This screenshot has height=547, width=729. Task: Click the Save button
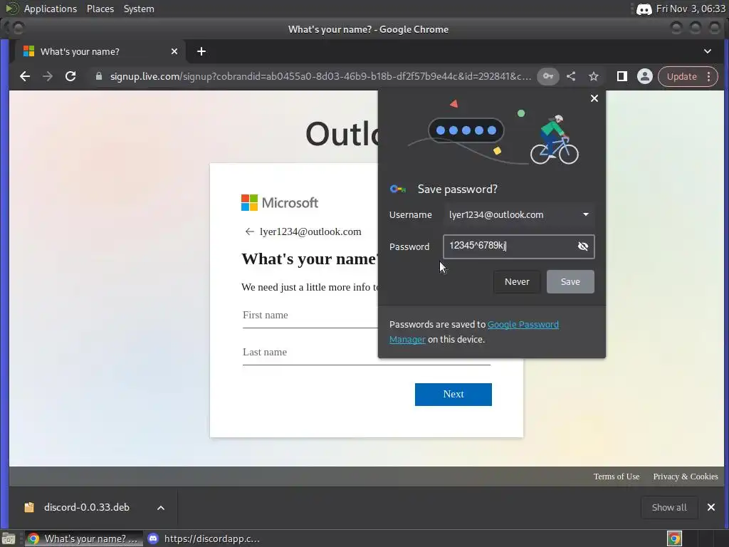click(570, 281)
